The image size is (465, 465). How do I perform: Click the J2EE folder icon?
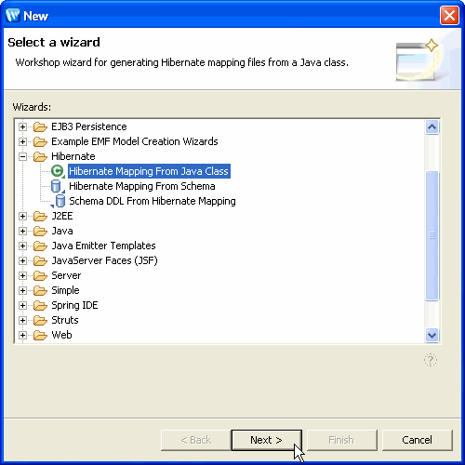pos(40,216)
